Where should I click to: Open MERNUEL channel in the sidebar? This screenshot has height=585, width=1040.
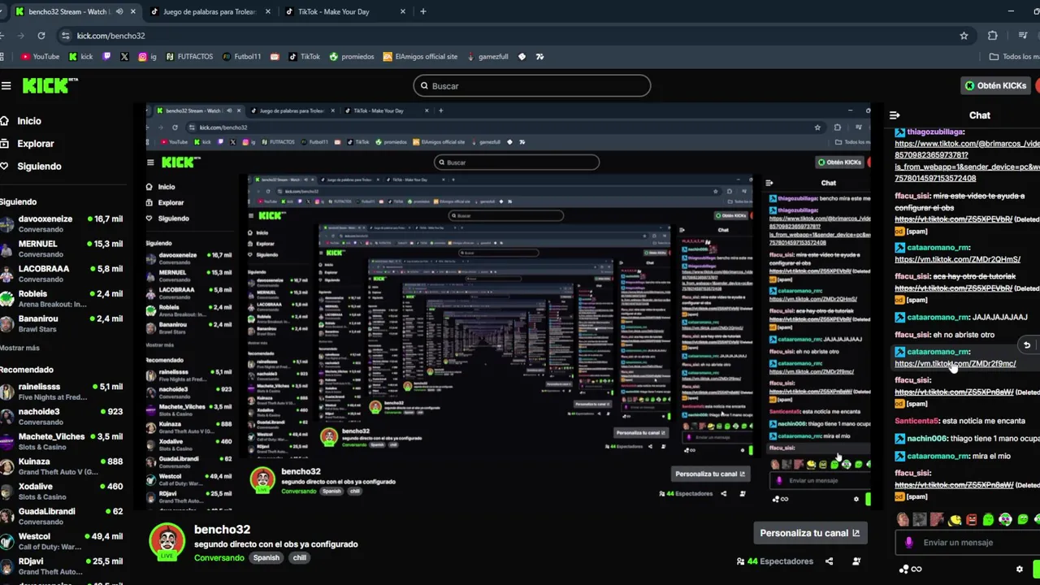point(62,249)
